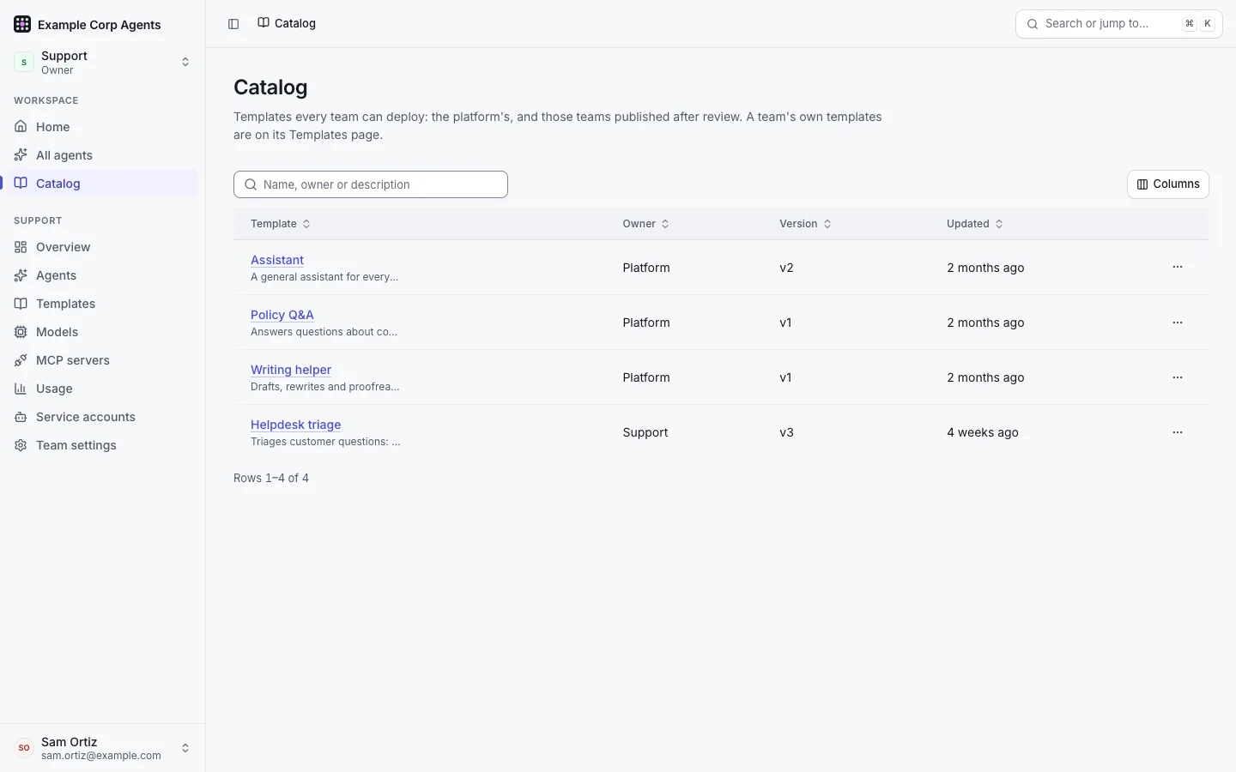
Task: Click the Models chip icon
Action: 21,332
